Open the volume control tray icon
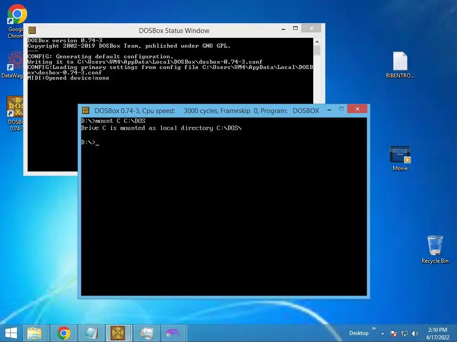Screen dimensions: 457x342 [x=415, y=334]
